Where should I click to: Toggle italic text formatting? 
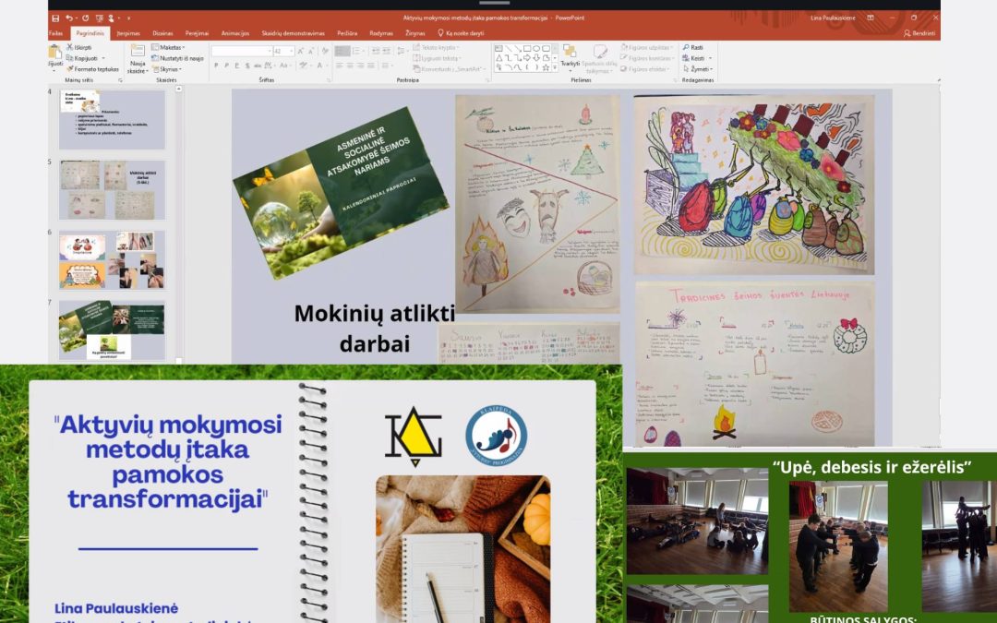226,65
